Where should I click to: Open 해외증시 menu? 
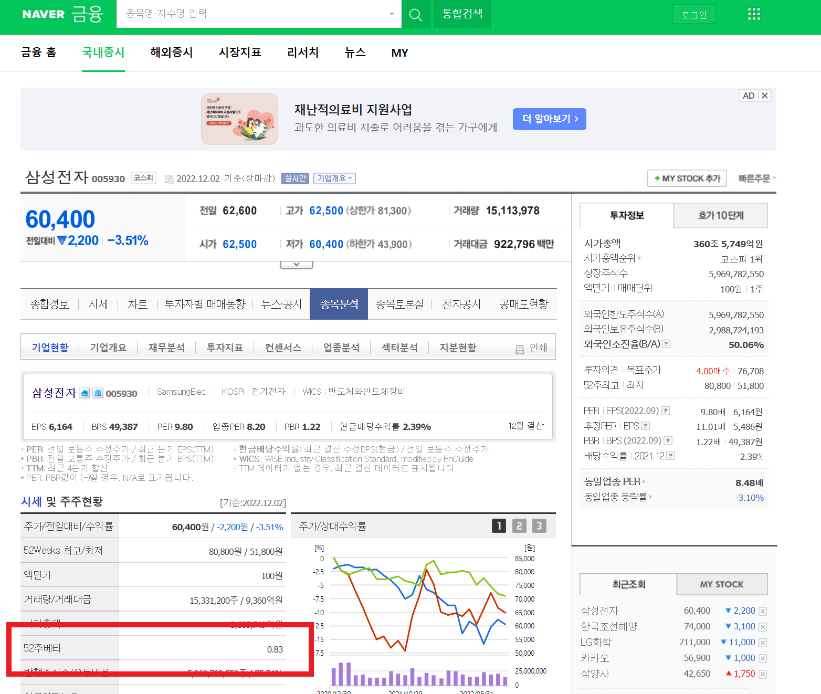(172, 52)
